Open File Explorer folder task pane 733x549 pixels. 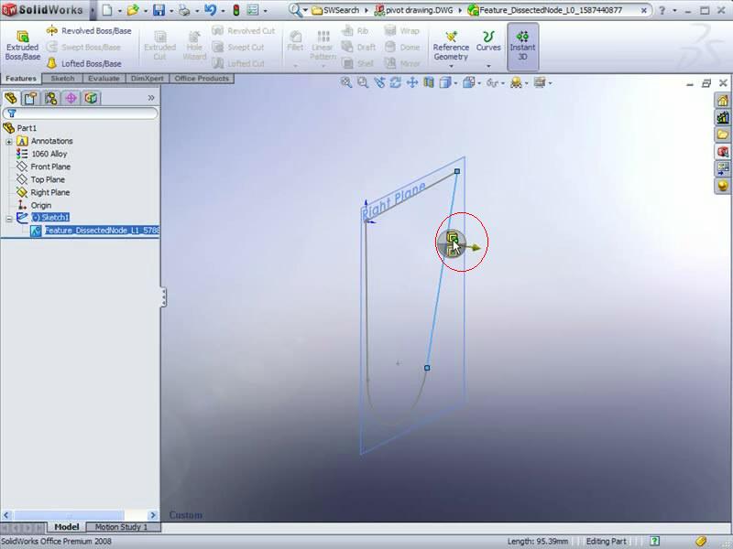723,135
